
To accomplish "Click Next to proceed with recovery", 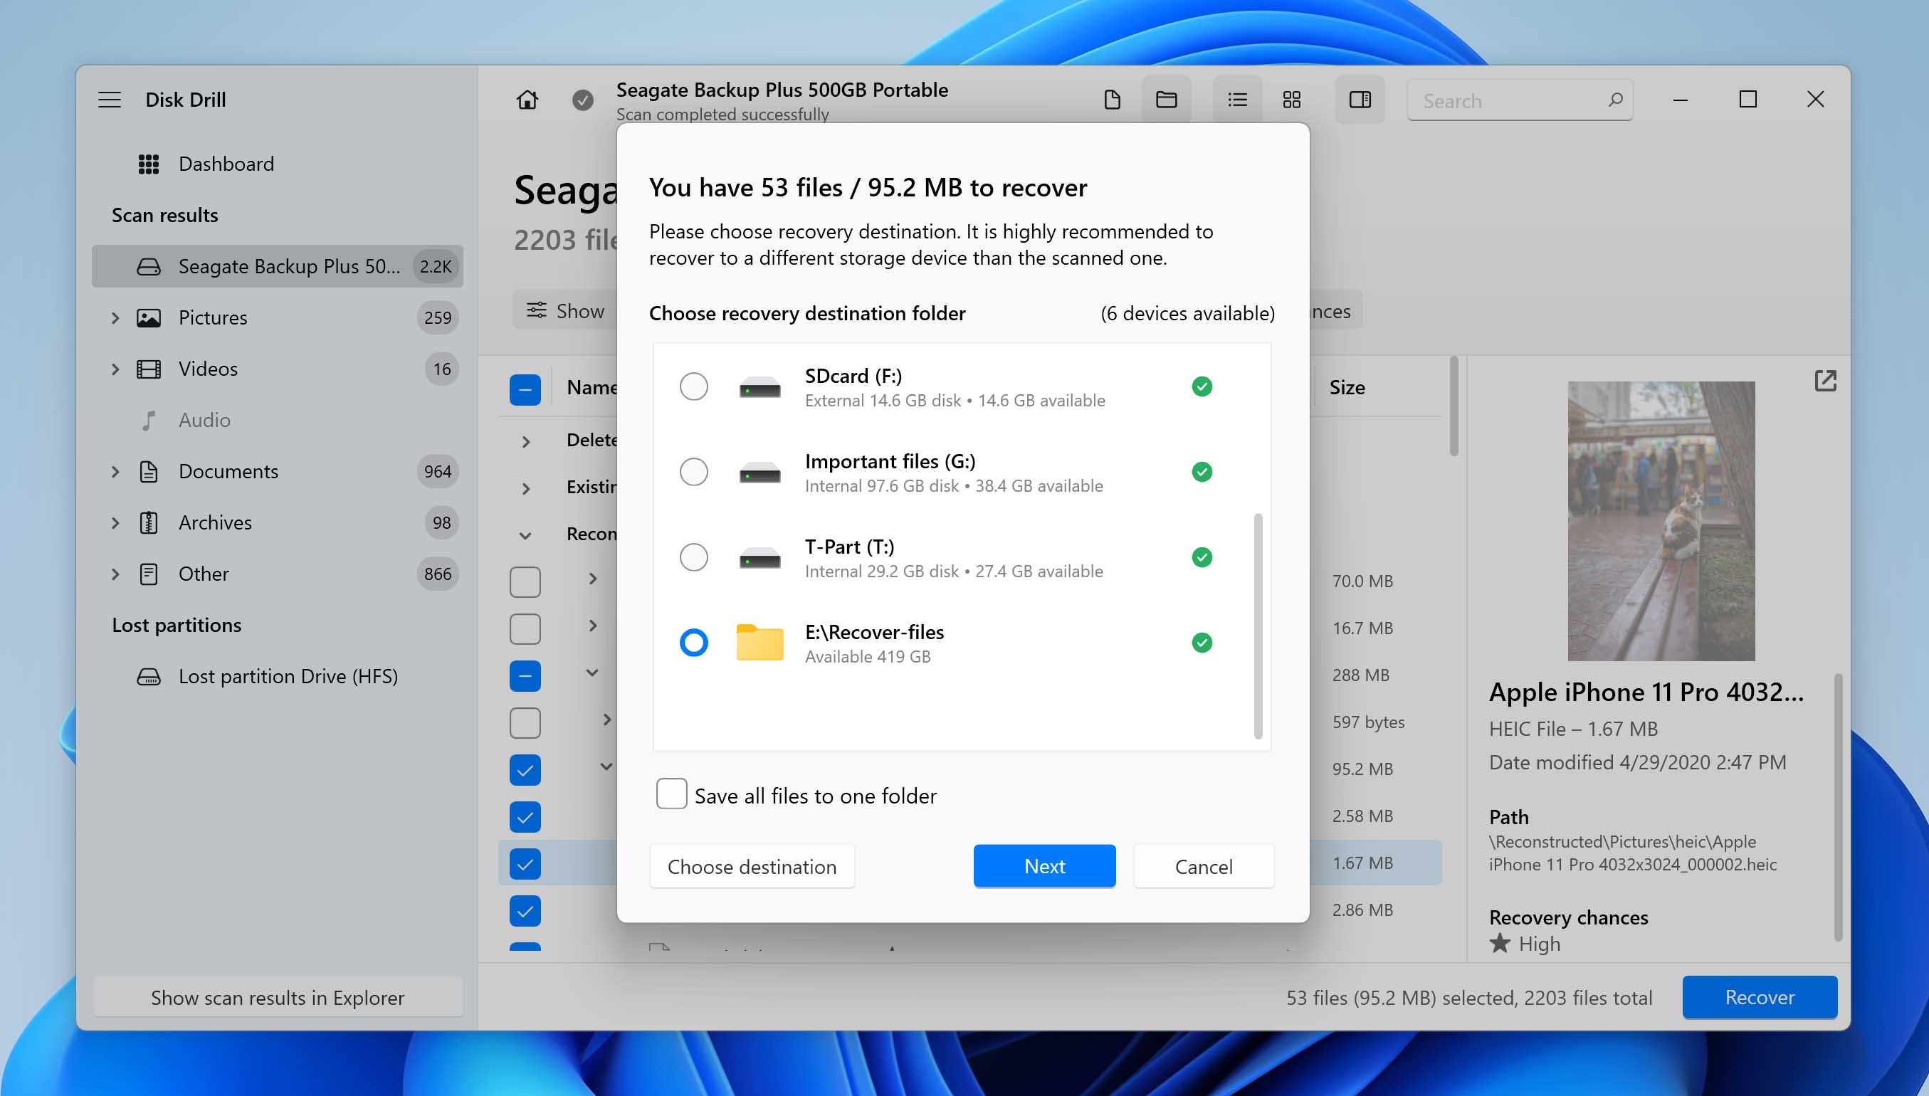I will (x=1044, y=865).
